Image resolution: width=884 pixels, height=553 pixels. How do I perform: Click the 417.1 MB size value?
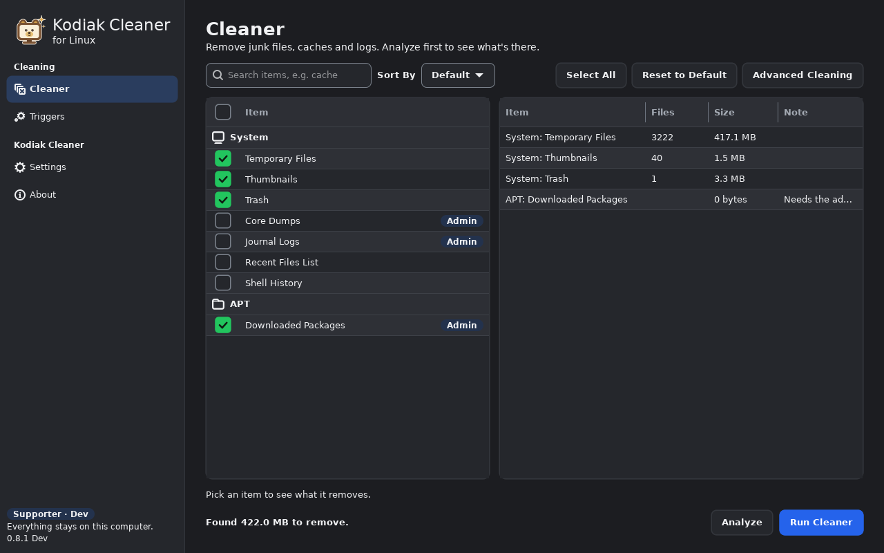[x=735, y=138]
